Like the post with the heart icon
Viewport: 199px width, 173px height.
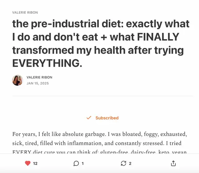coord(28,163)
